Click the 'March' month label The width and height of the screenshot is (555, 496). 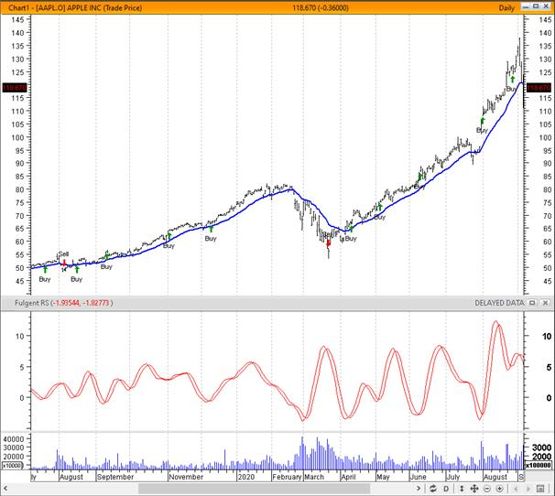[x=314, y=477]
